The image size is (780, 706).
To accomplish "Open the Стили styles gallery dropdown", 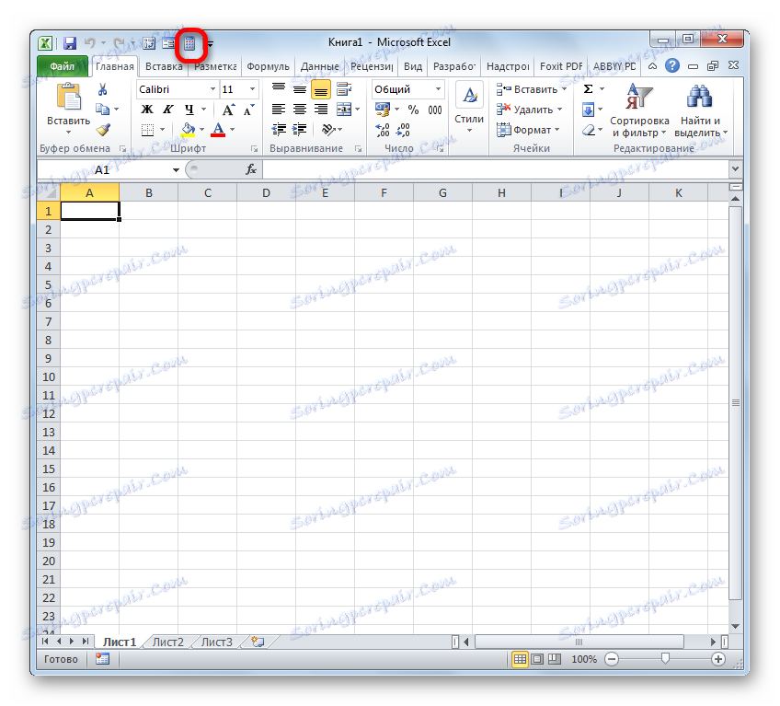I will [x=469, y=109].
